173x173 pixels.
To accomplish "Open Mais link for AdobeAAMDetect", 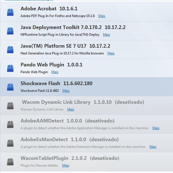I will click(156, 128).
